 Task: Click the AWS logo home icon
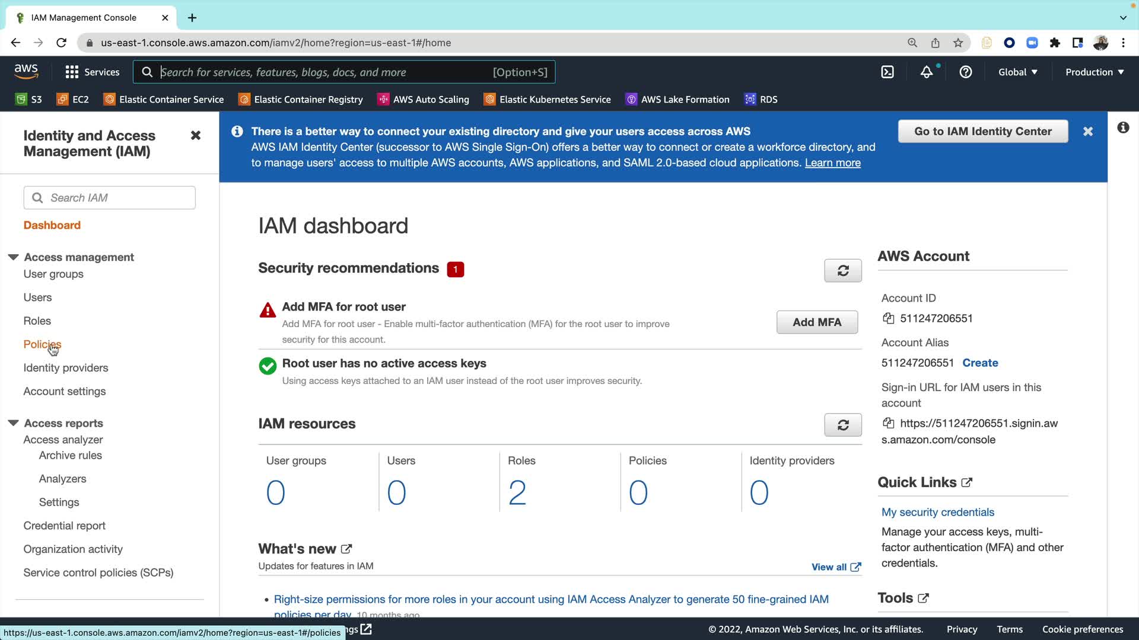pyautogui.click(x=26, y=71)
